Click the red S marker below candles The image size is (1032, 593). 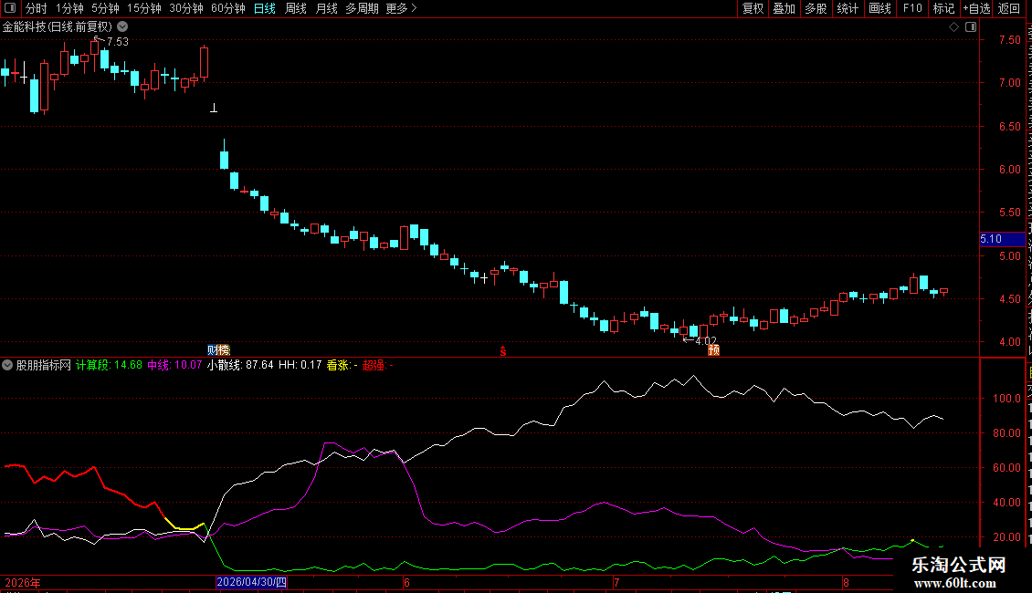[503, 351]
